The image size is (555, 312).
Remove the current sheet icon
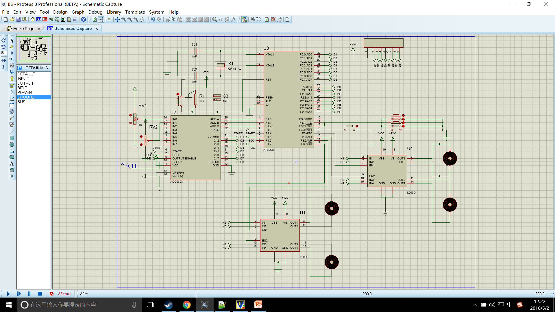pos(273,19)
